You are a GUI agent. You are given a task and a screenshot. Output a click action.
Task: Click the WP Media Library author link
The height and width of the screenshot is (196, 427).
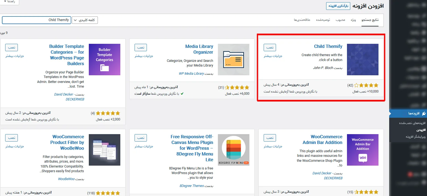[191, 74]
